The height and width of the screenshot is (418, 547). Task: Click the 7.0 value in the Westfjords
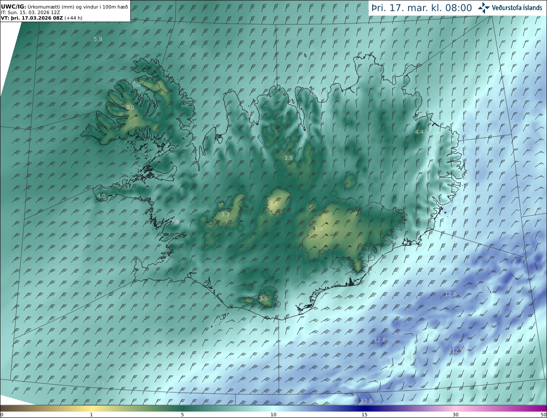136,85
